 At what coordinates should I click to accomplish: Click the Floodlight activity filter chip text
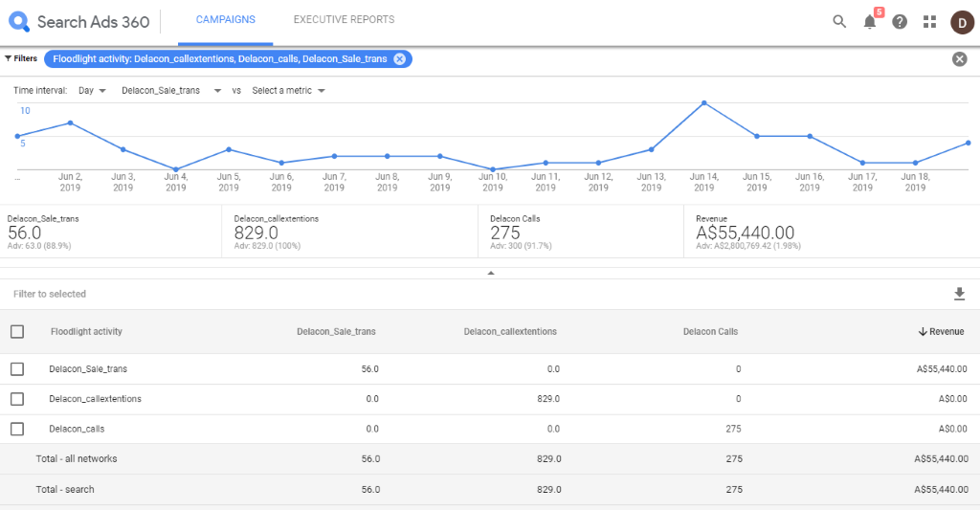pos(220,58)
